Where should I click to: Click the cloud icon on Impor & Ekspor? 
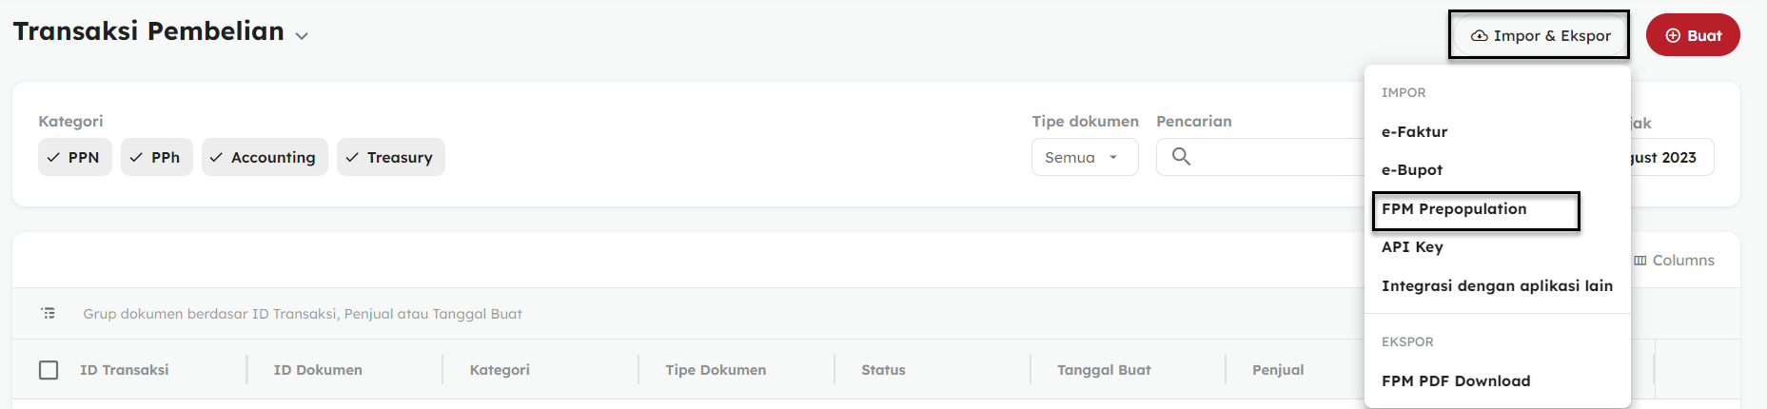(x=1479, y=36)
